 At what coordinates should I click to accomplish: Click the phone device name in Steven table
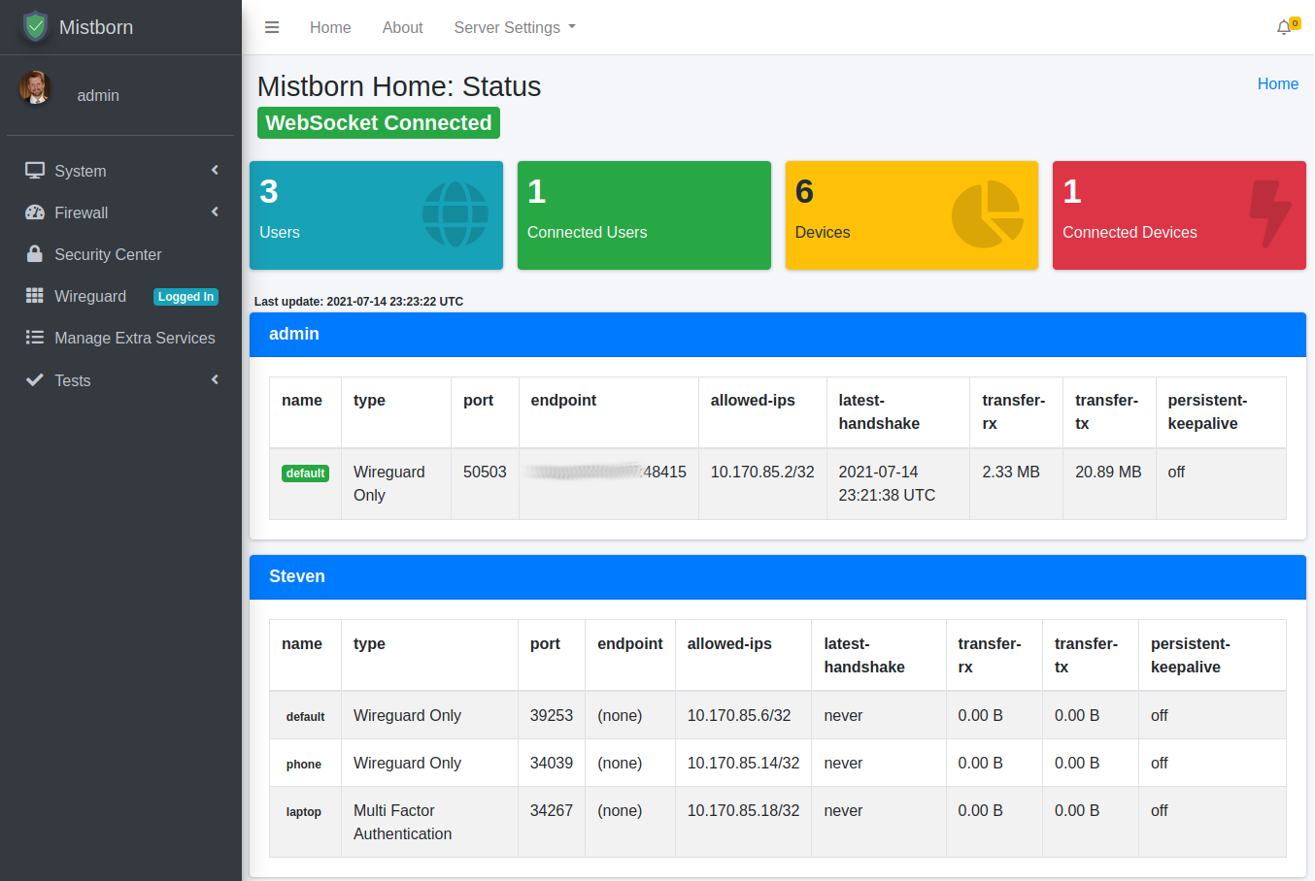[304, 765]
